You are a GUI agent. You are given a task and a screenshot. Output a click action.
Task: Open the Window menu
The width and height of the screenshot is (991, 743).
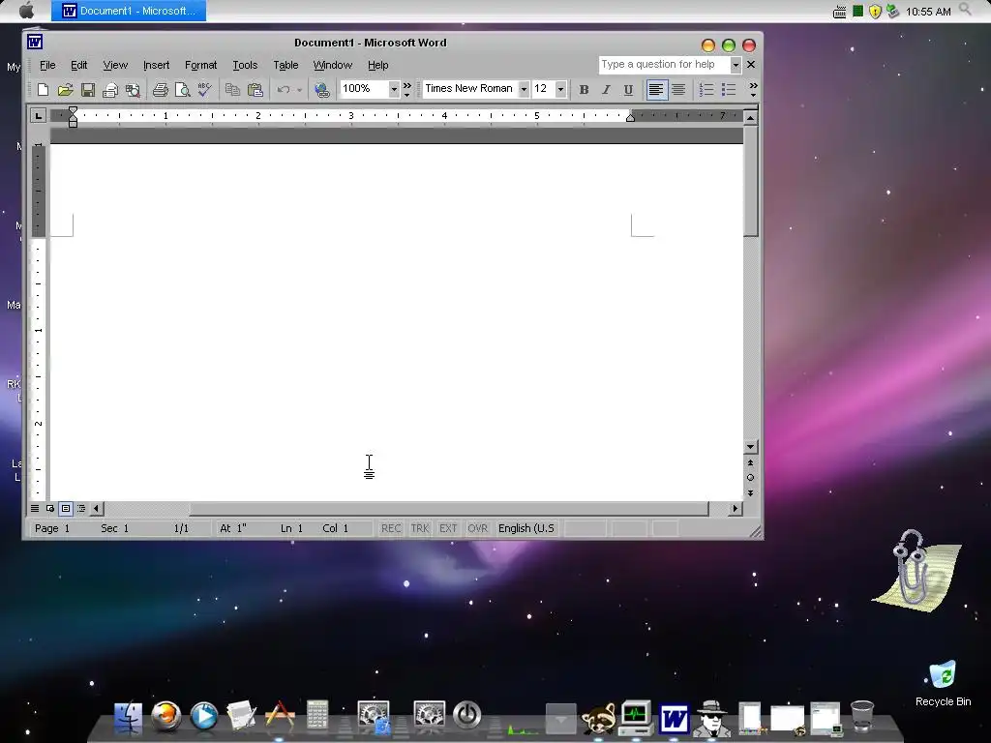click(333, 65)
